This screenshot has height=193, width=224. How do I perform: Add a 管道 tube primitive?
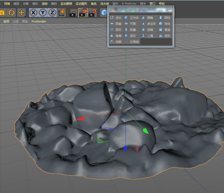click(165, 30)
